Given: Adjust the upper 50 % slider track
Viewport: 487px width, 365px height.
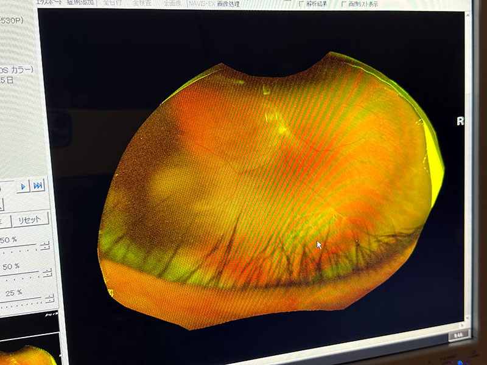Looking at the screenshot, I should click(18, 246).
